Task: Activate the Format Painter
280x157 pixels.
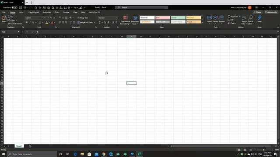Action: 15,24
